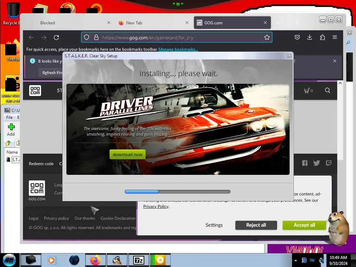The width and height of the screenshot is (356, 267).
Task: Open 7-Zip File menu
Action: [9, 118]
